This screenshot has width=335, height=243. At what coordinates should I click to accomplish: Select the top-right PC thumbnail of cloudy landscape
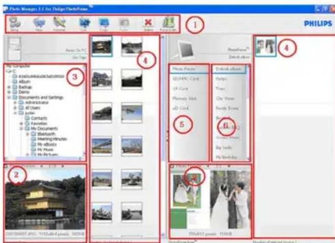click(x=132, y=47)
